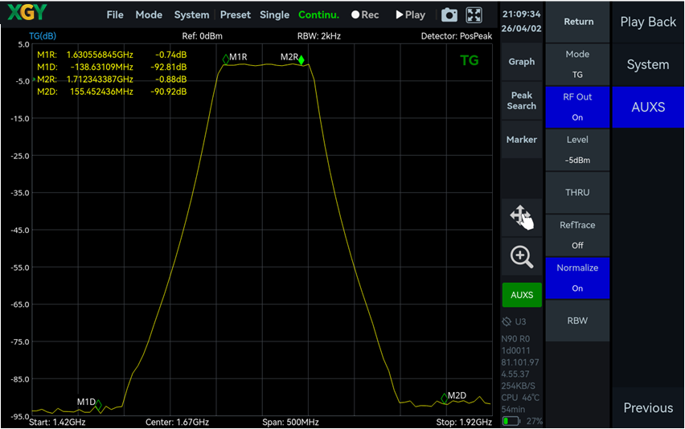
Task: Select the pan/move hand tool icon
Action: coord(522,217)
